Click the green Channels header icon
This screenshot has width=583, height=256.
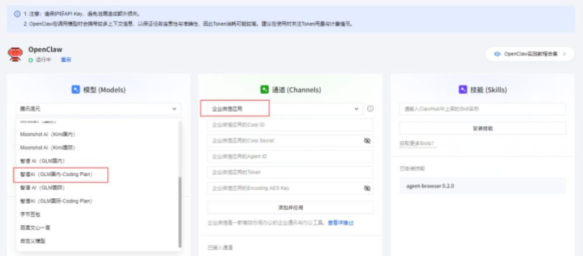264,90
